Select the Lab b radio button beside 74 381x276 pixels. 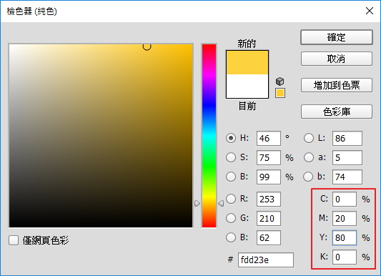coord(308,177)
